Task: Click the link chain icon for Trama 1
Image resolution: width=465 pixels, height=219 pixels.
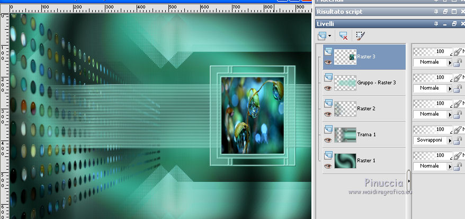Action: pyautogui.click(x=458, y=130)
